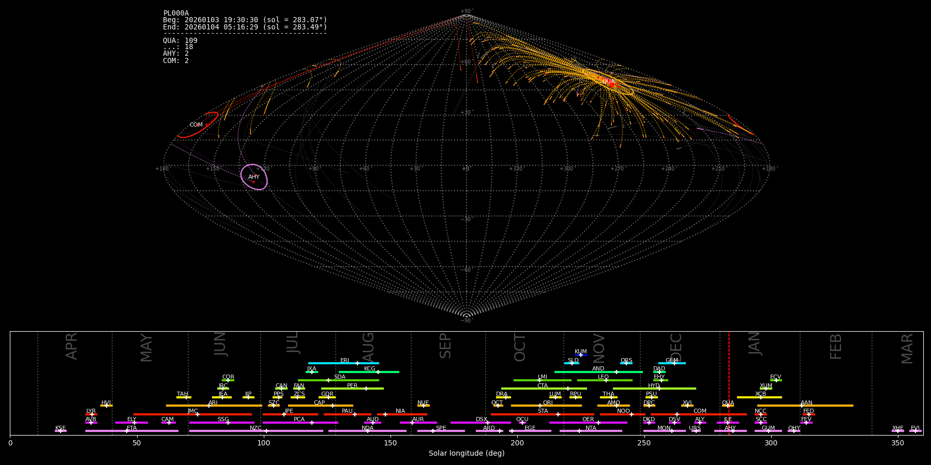Click the LYR shower label in the timeline
This screenshot has height=465, width=931.
[x=91, y=411]
